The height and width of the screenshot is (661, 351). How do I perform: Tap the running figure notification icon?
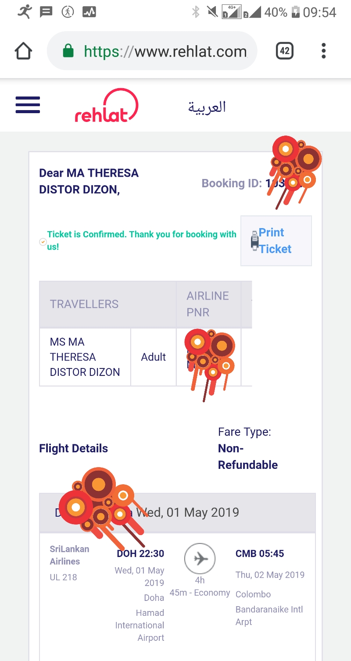(x=25, y=12)
